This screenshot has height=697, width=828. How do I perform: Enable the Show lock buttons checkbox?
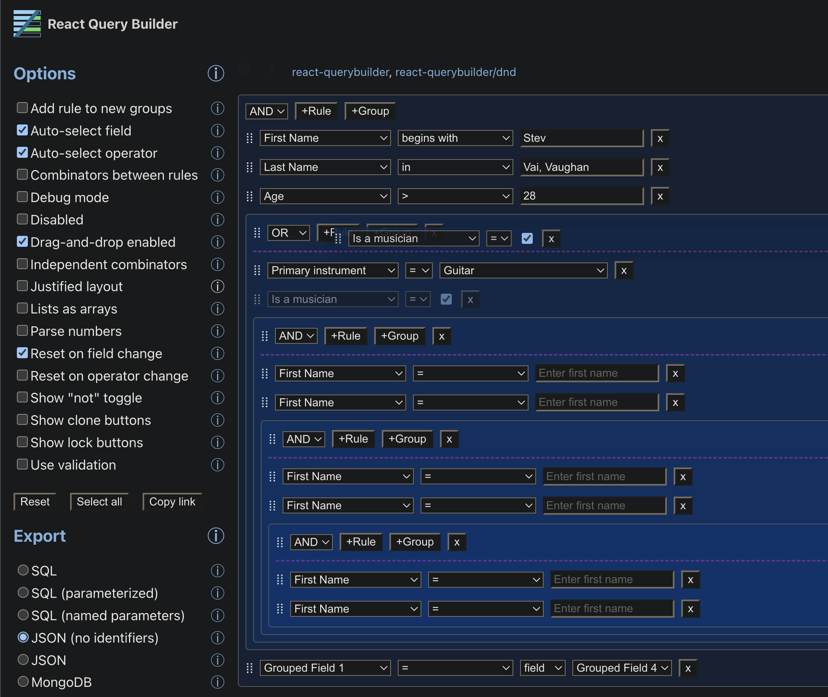(22, 441)
